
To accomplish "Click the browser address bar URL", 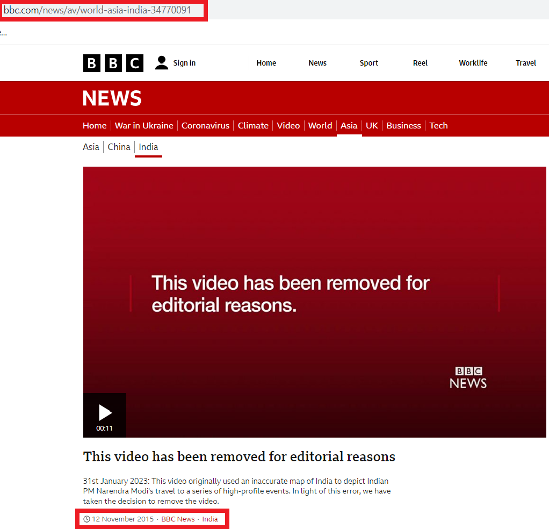I will click(x=97, y=10).
